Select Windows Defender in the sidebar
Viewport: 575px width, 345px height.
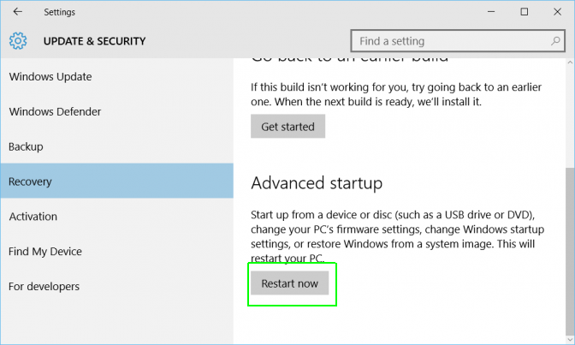(55, 112)
